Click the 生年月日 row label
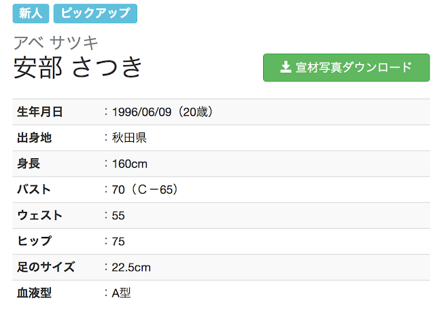 point(39,112)
